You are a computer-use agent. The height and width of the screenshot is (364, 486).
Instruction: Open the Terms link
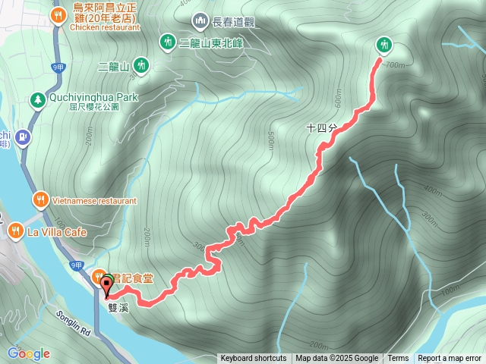click(398, 359)
